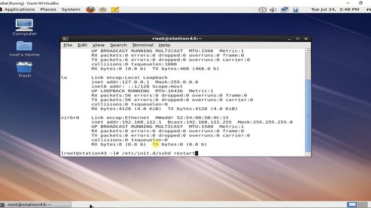
Task: Click 'collisions:0 txqueuelen:1000' text
Action: pyautogui.click(x=134, y=64)
